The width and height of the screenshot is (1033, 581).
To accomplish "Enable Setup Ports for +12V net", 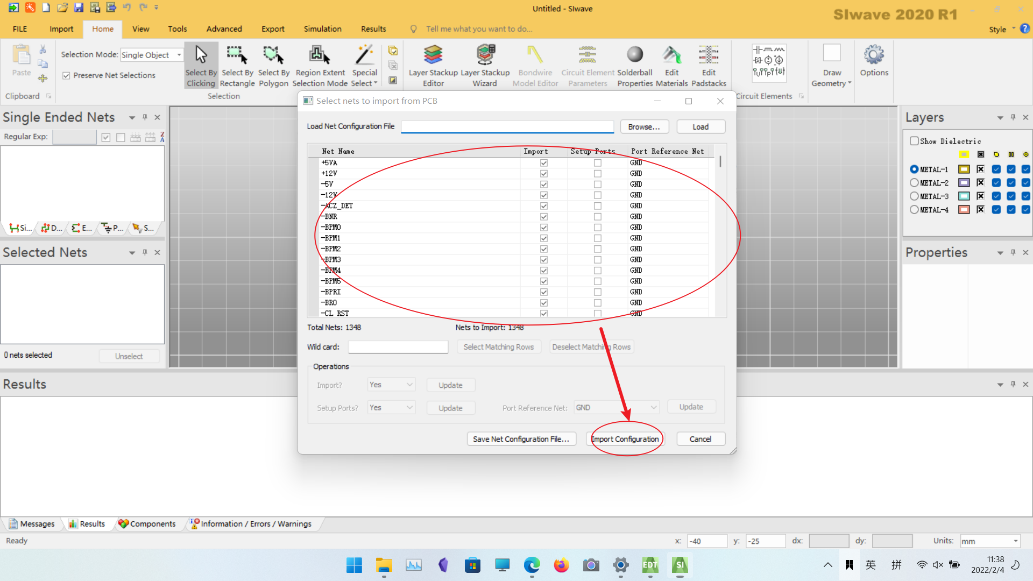I will click(x=598, y=174).
